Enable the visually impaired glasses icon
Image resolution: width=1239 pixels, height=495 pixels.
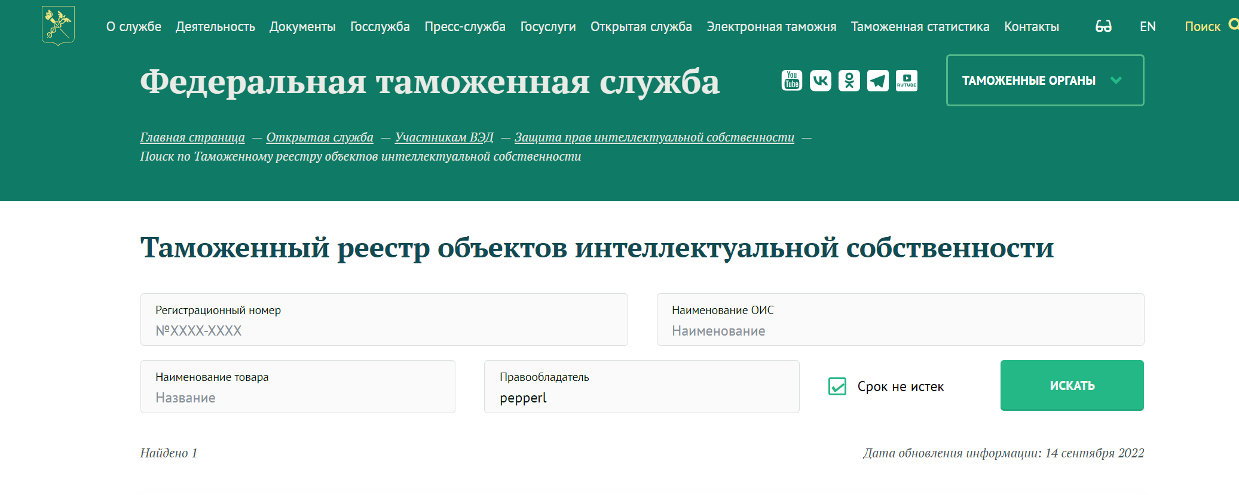[1103, 26]
